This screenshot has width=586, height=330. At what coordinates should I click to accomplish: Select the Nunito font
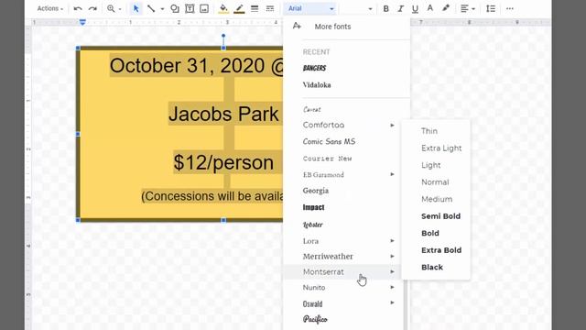tap(314, 287)
